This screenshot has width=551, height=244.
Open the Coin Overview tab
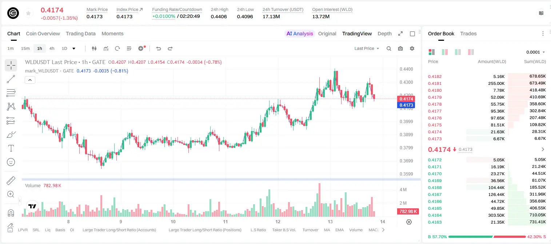coord(43,34)
